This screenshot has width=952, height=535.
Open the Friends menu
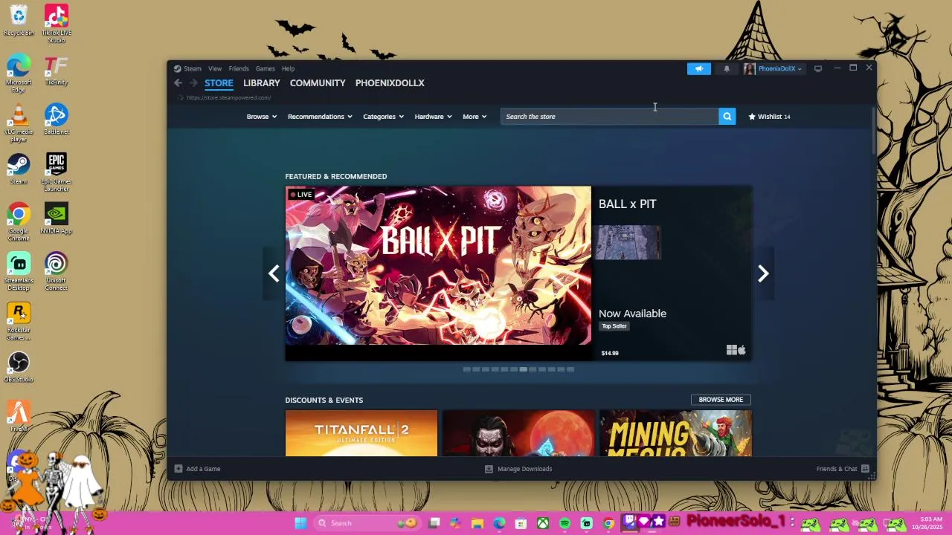tap(239, 68)
